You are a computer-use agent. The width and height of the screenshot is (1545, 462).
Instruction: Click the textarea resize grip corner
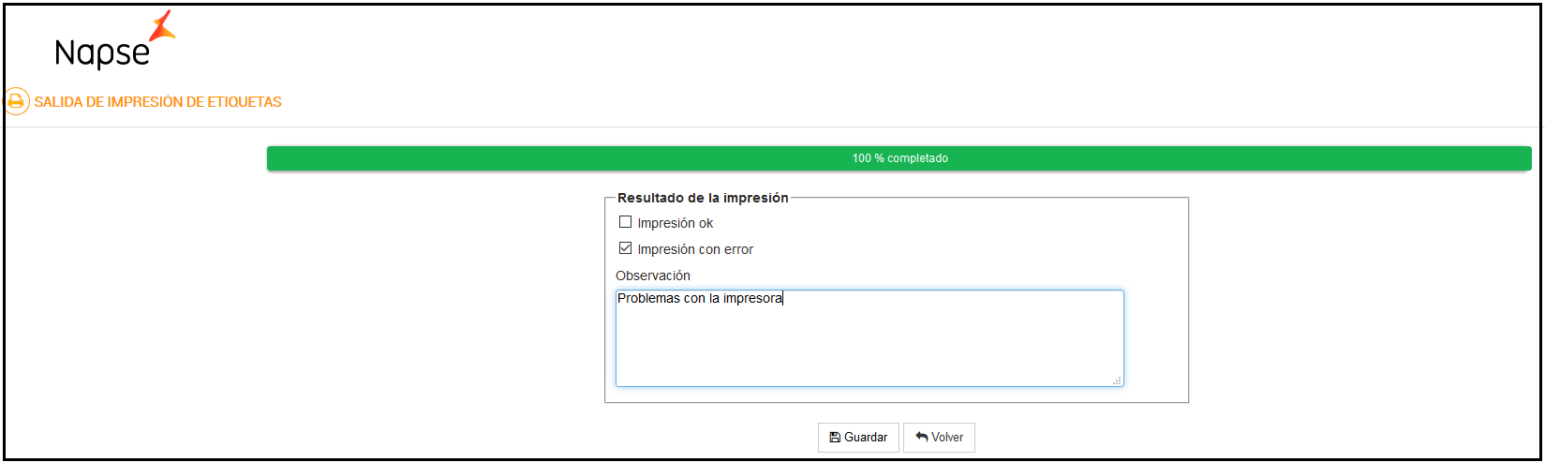1117,380
